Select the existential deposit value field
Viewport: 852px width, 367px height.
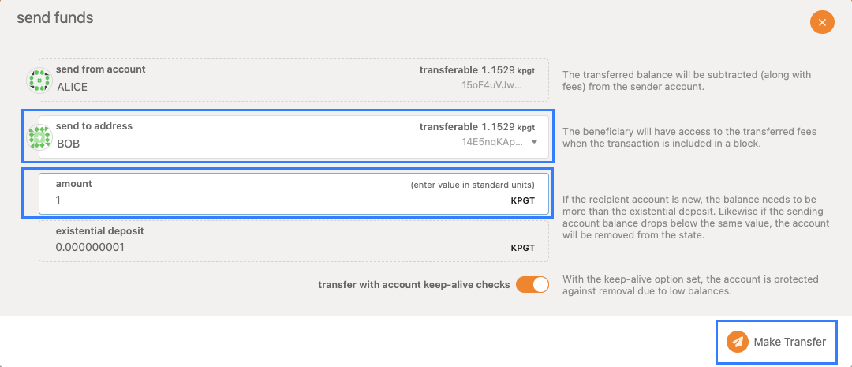pos(293,241)
